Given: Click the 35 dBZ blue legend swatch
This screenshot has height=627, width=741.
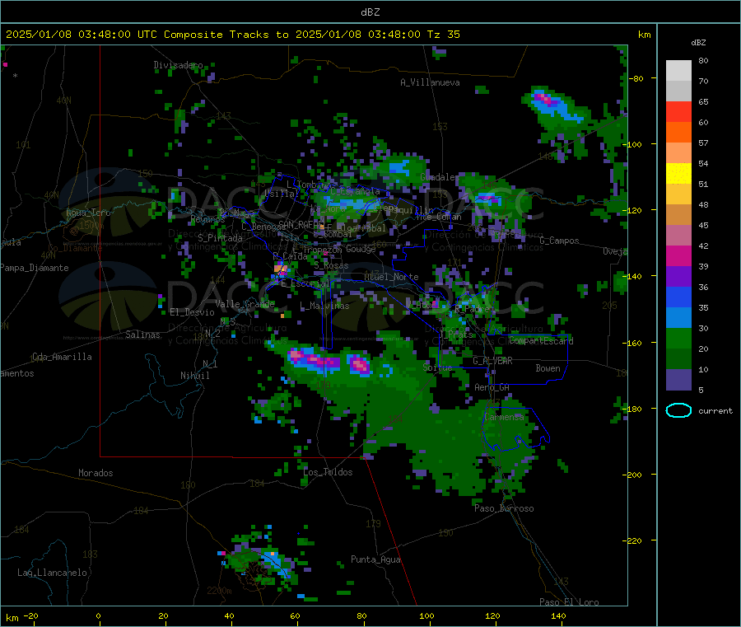Looking at the screenshot, I should (678, 297).
